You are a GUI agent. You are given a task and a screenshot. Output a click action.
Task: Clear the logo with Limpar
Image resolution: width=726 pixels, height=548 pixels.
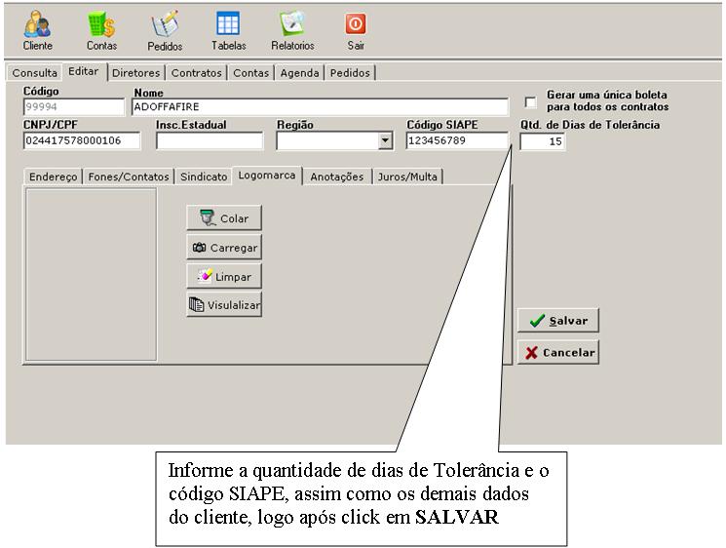pos(224,277)
